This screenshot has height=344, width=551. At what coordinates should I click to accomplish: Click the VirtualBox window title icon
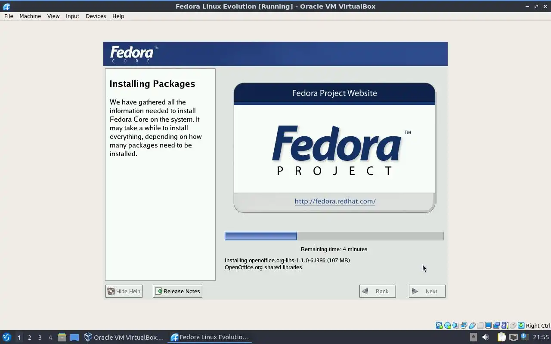(x=6, y=6)
